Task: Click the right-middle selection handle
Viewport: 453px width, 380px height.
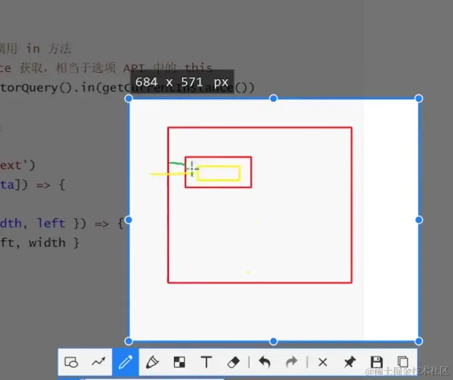Action: 419,220
